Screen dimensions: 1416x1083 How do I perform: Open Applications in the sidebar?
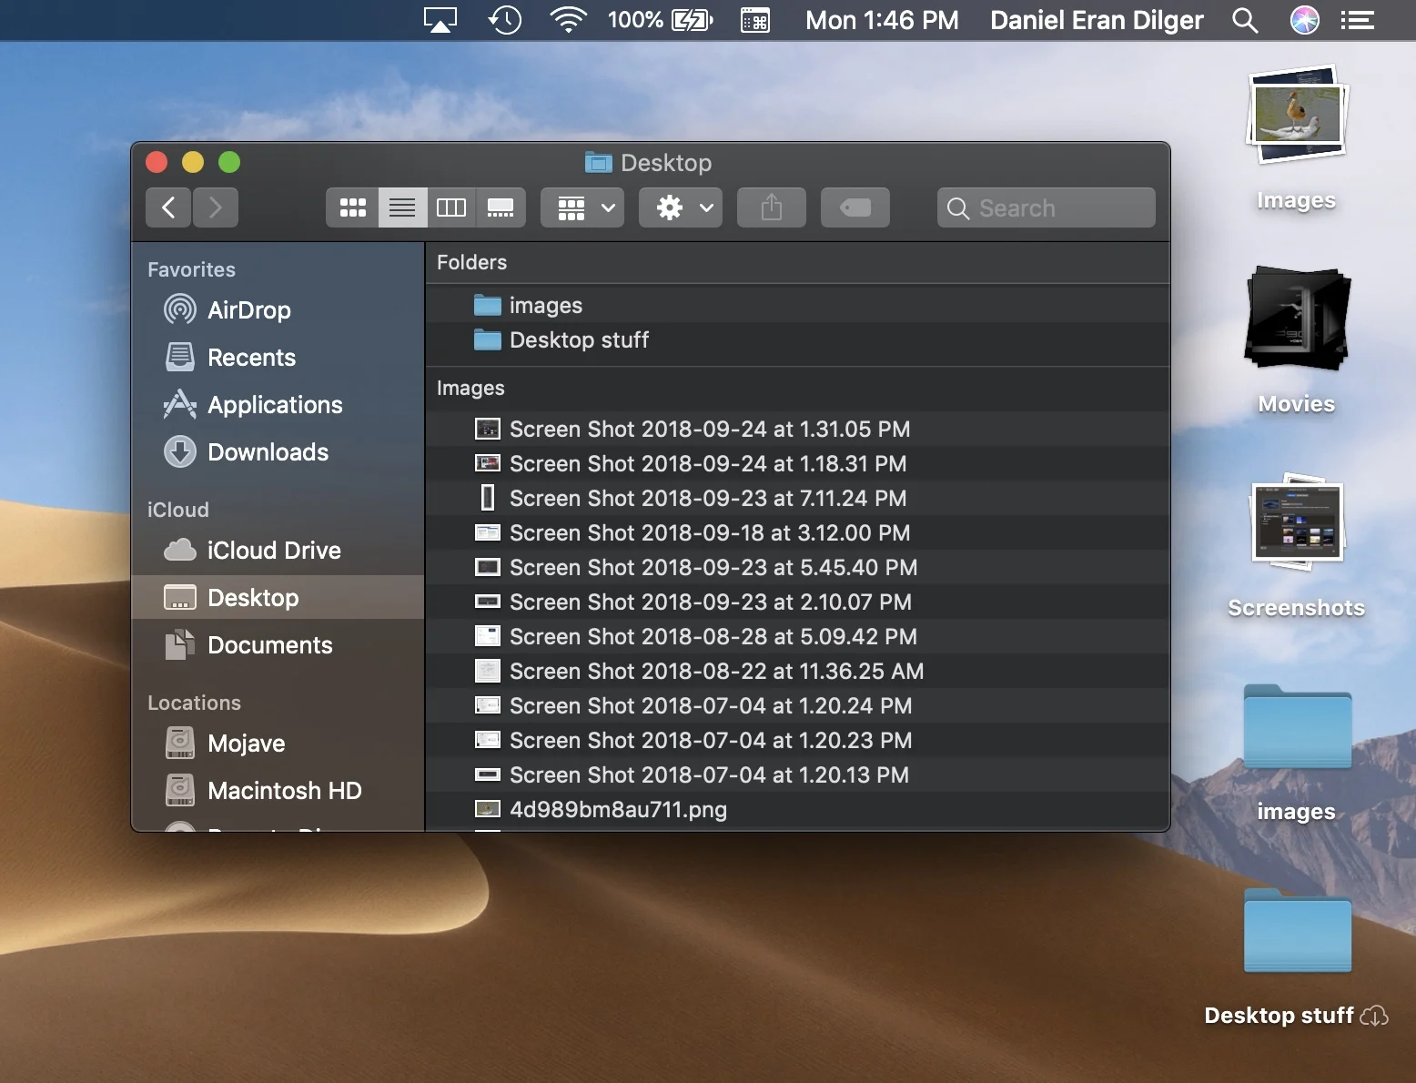pos(278,405)
